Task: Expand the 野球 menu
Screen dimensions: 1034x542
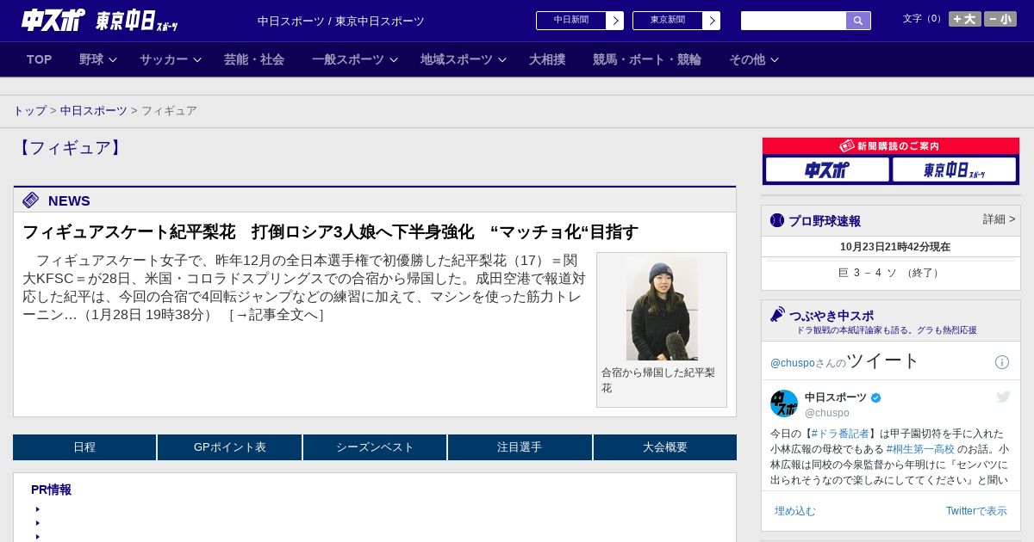Action: click(98, 59)
